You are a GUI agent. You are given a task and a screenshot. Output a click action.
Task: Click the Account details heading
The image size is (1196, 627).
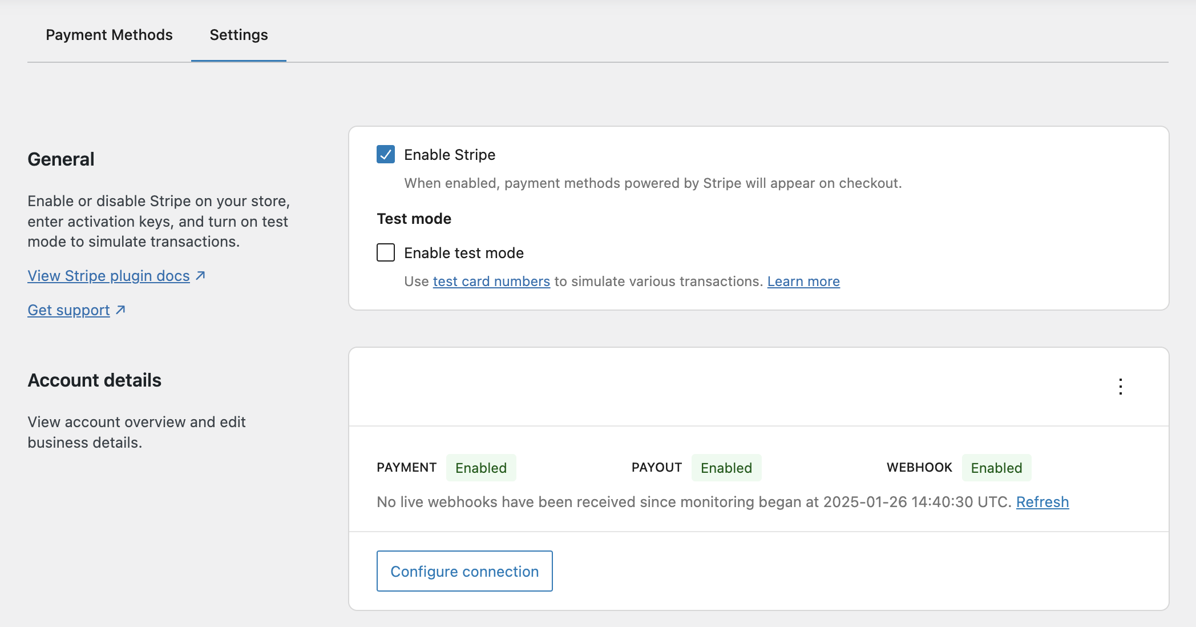(x=95, y=380)
